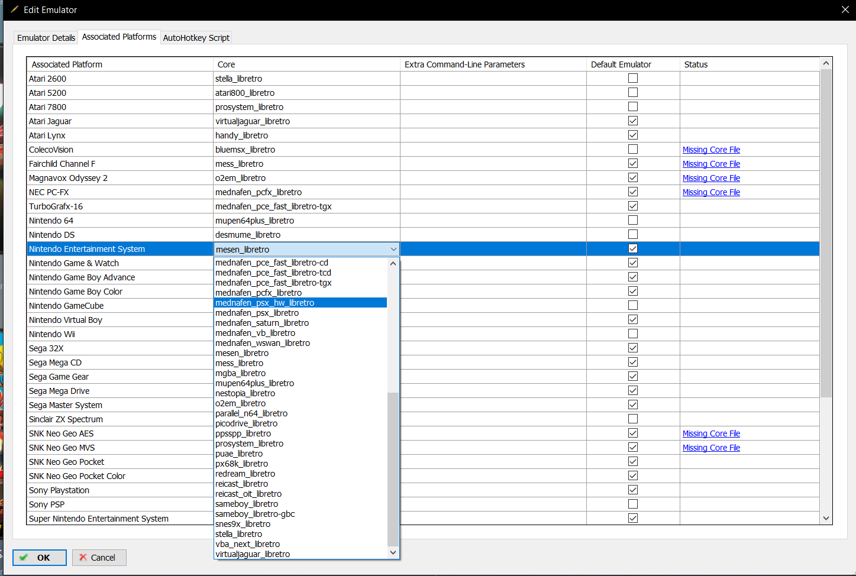856x576 pixels.
Task: Switch to the Emulator Details tab
Action: point(46,38)
